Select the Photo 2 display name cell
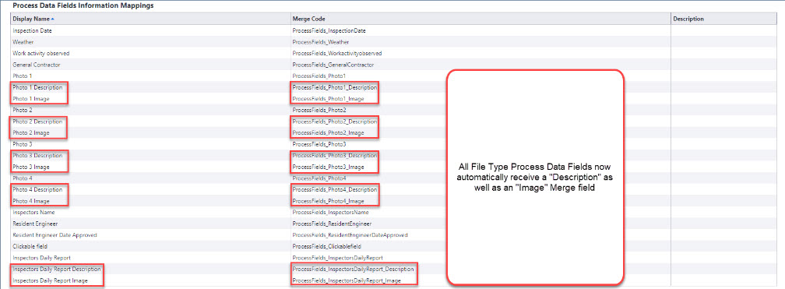The width and height of the screenshot is (785, 289). [x=23, y=110]
